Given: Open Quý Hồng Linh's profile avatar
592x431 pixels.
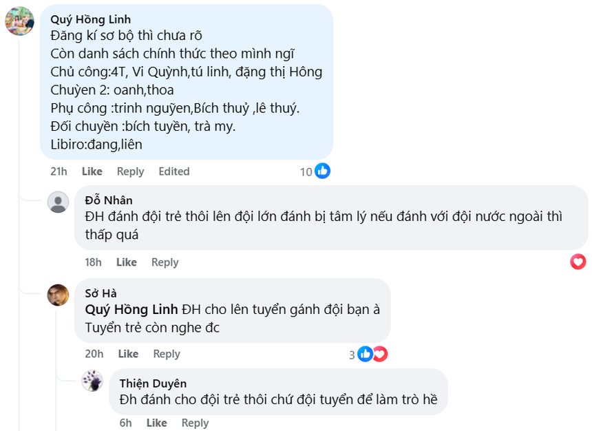Looking at the screenshot, I should (x=19, y=21).
